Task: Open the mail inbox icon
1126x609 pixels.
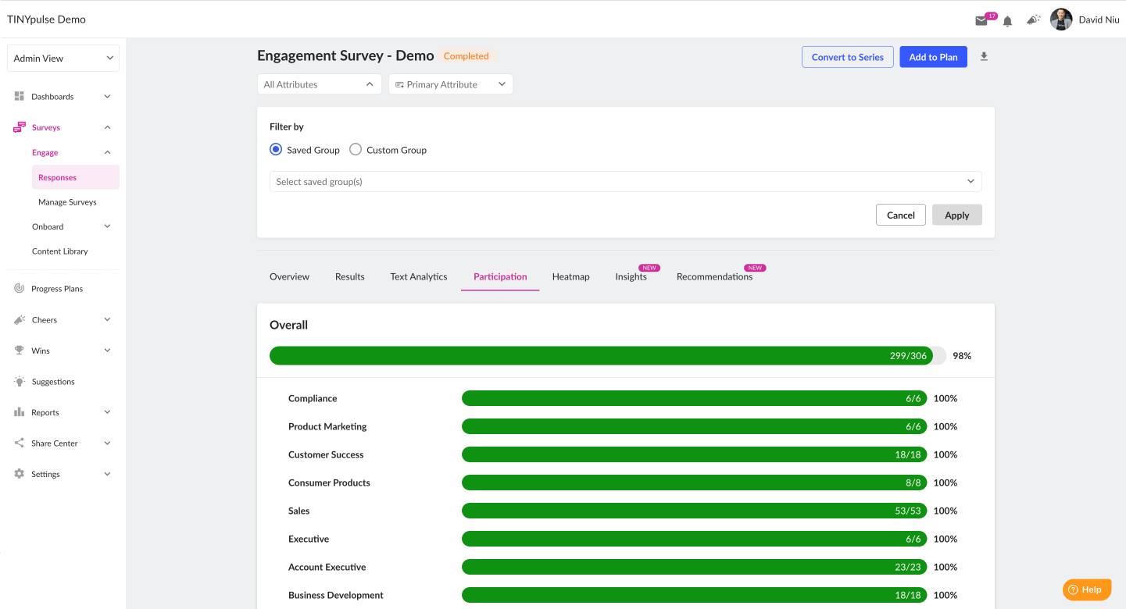Action: click(981, 21)
